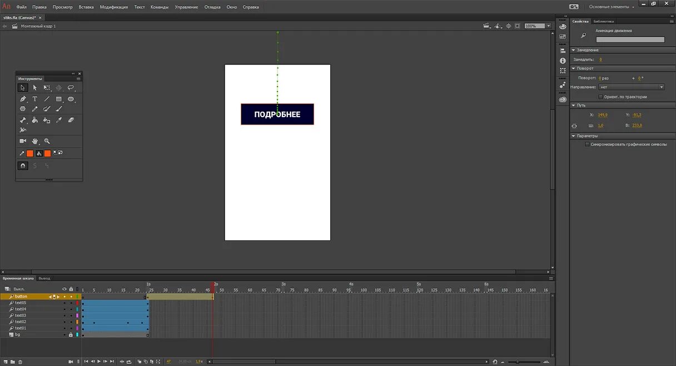Switch to the Вывод tab
This screenshot has width=676, height=366.
point(44,278)
